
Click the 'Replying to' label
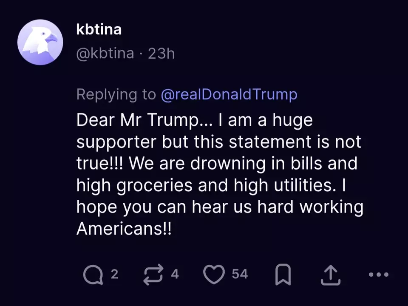click(116, 94)
